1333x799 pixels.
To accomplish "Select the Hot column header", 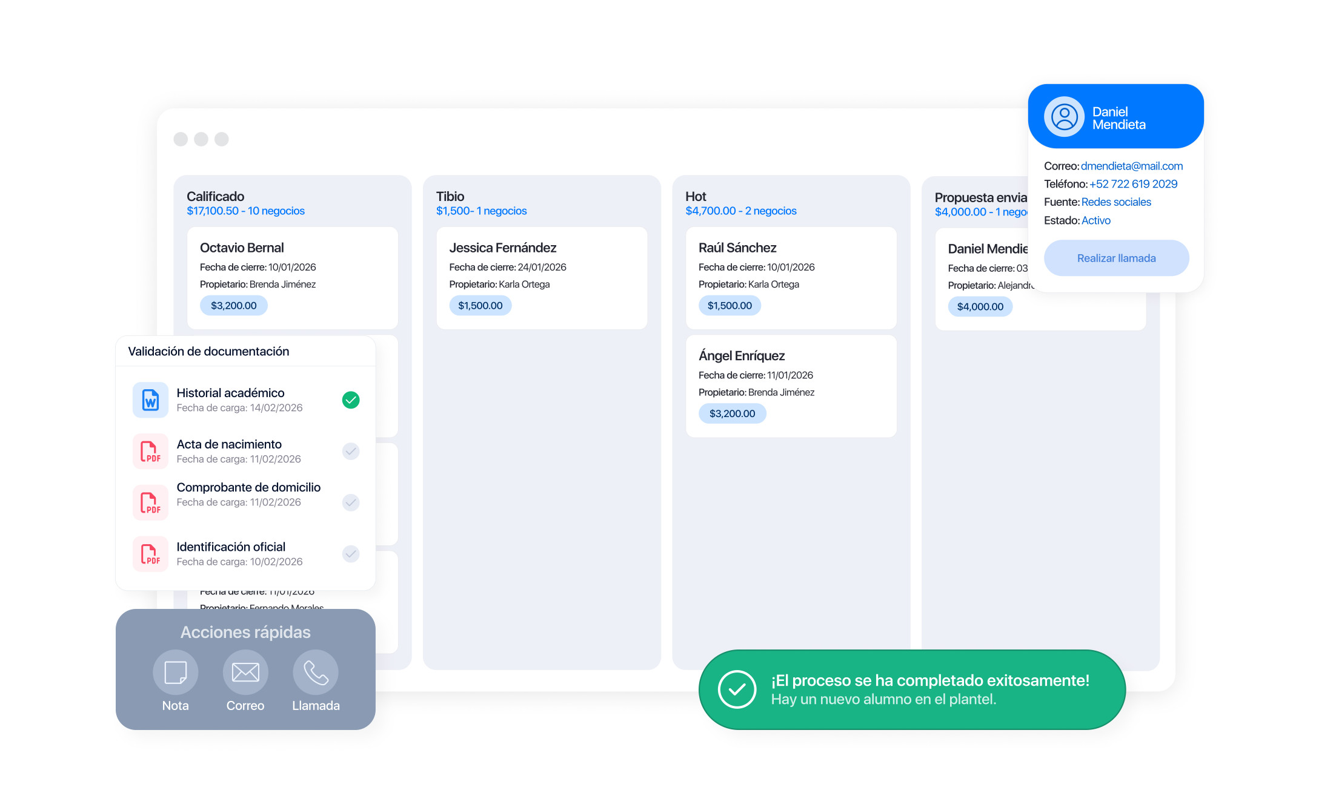I will [696, 197].
